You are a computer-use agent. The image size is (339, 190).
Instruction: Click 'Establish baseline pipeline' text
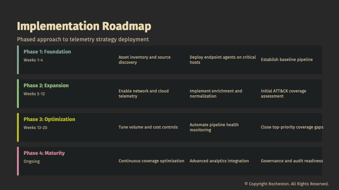click(x=287, y=60)
